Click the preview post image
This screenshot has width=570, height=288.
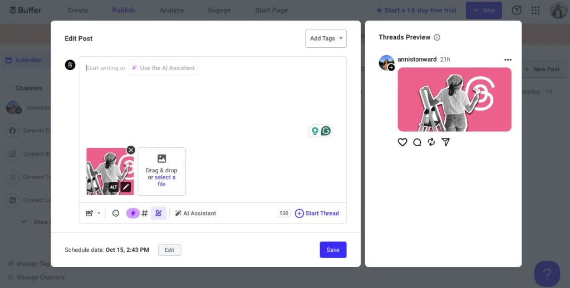[x=454, y=100]
